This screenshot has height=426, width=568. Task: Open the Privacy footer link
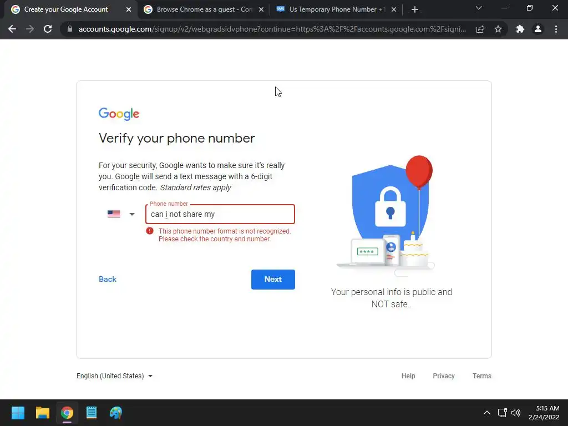[443, 376]
